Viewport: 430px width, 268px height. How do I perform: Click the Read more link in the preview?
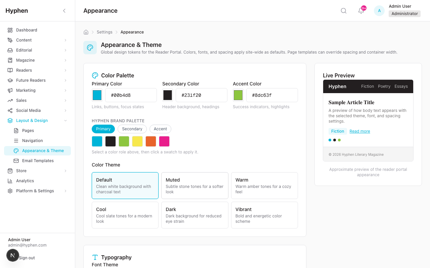click(359, 131)
